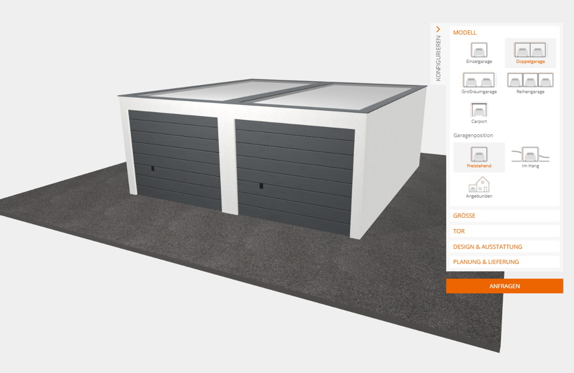Click the MODELL section header
Viewport: 574px width, 373px height.
[465, 33]
